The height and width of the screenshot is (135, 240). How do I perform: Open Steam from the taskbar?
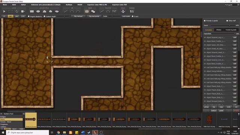click(89, 132)
